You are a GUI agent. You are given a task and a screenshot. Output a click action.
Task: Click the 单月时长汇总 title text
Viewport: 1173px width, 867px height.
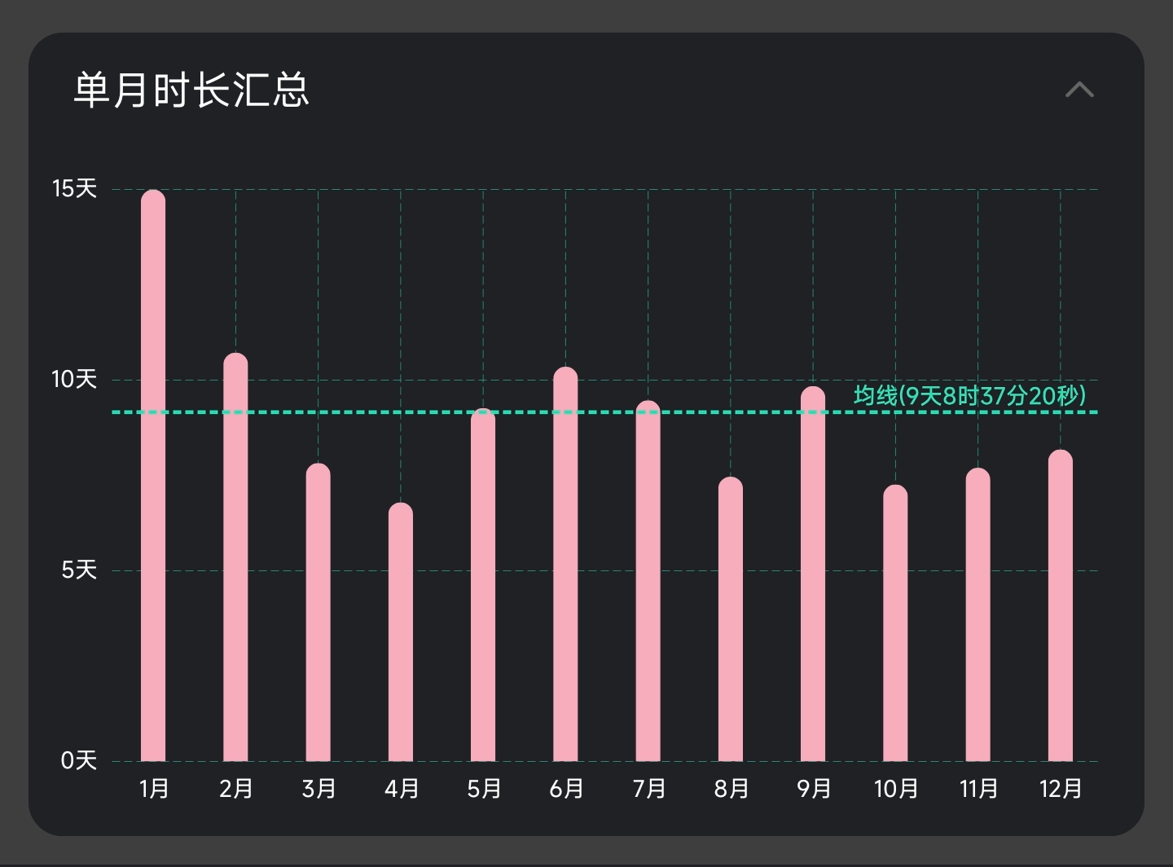pos(191,90)
